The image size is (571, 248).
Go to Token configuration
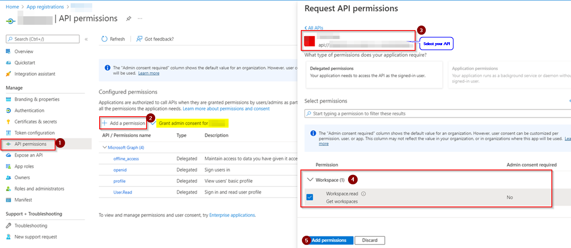coord(34,133)
